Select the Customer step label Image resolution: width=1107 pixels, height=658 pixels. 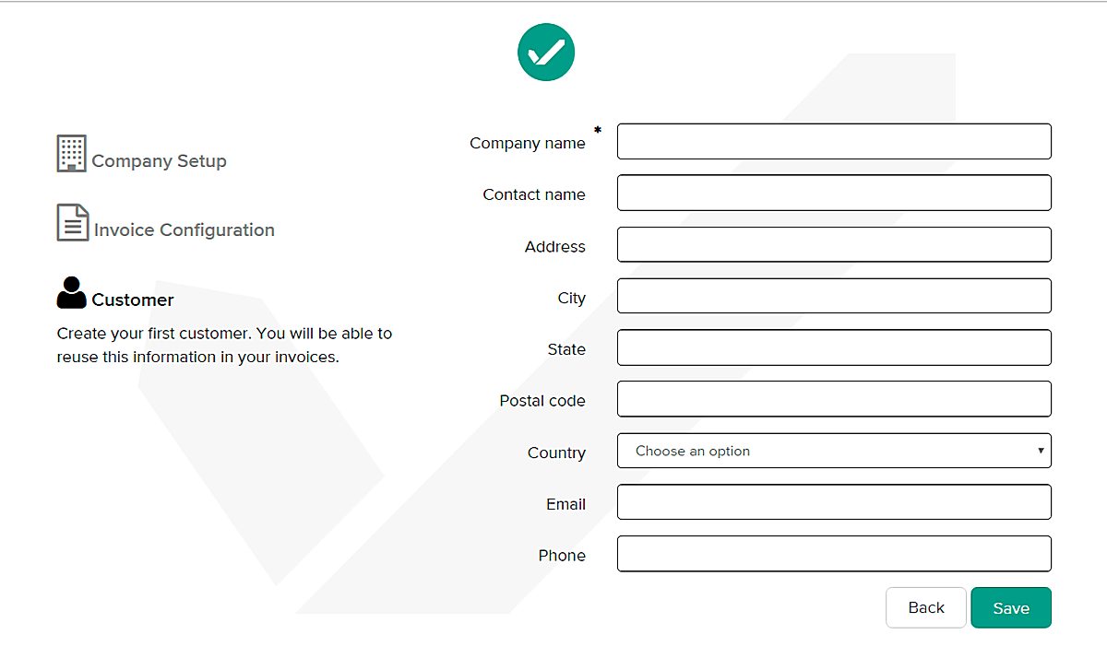pyautogui.click(x=133, y=300)
